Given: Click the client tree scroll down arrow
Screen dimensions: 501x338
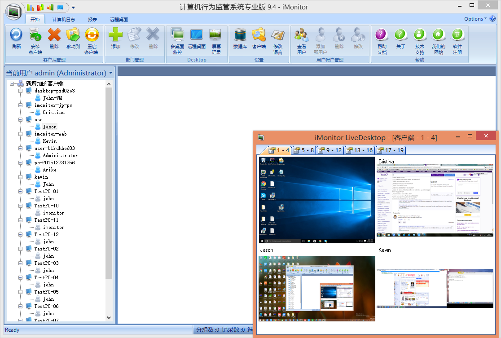Looking at the screenshot, I should coord(109,317).
